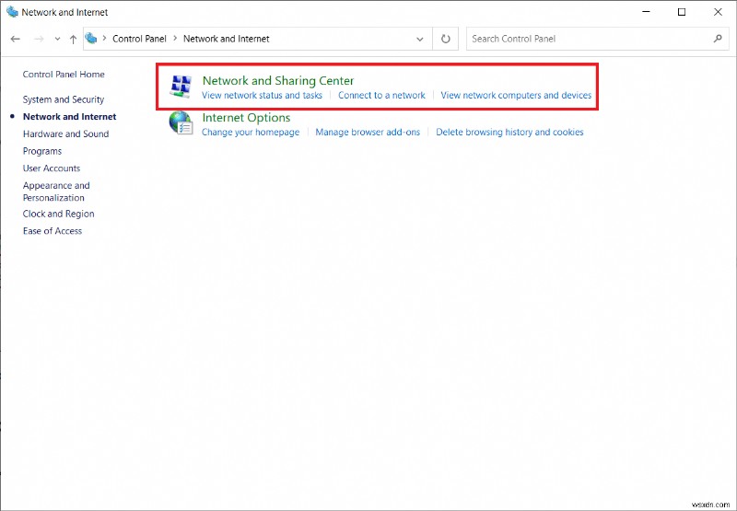Minimize the Network and Internet window
This screenshot has height=511, width=737.
coord(647,12)
